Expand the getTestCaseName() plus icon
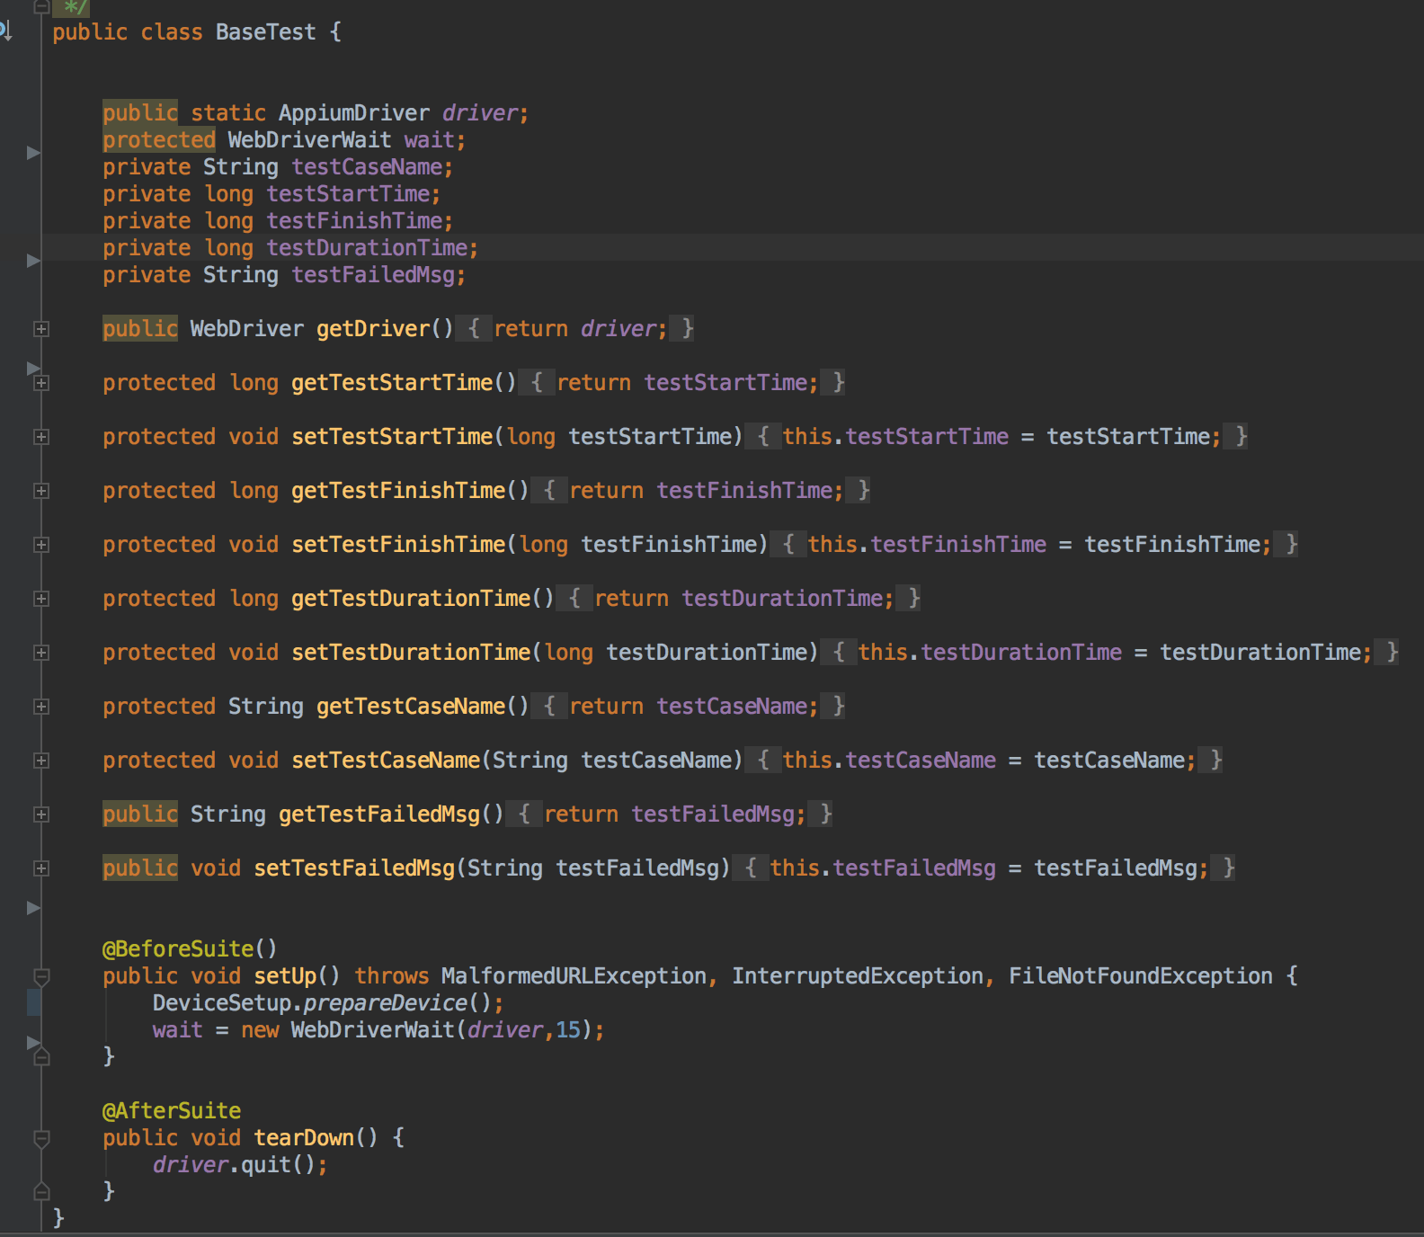The image size is (1424, 1237). coord(41,707)
